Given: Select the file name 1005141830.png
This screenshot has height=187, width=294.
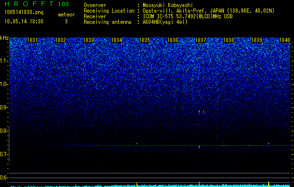Looking at the screenshot, I should coord(24,13).
